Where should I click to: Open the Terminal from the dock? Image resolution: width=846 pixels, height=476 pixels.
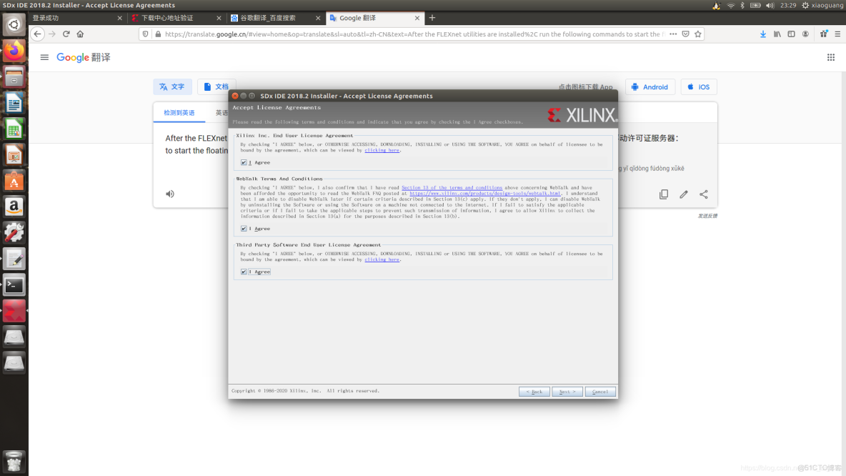click(14, 284)
